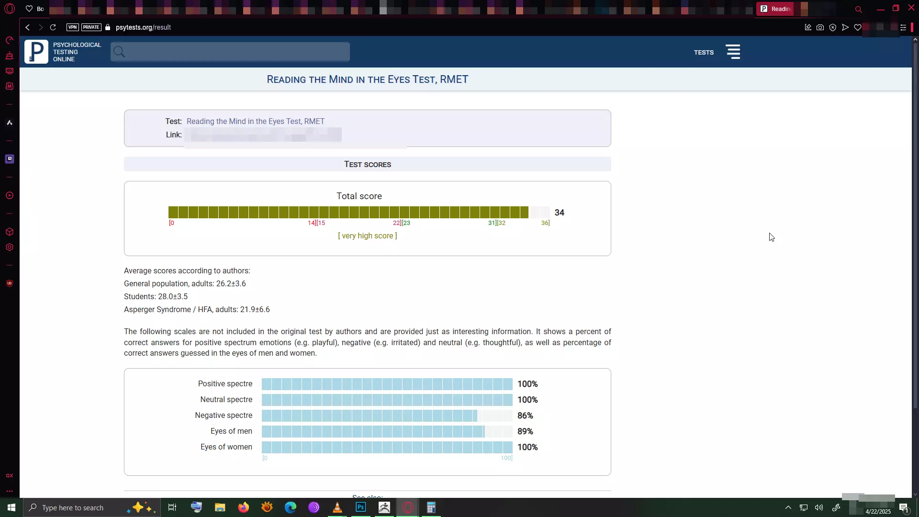919x517 pixels.
Task: Launch Microsoft Edge from taskbar
Action: coord(291,507)
